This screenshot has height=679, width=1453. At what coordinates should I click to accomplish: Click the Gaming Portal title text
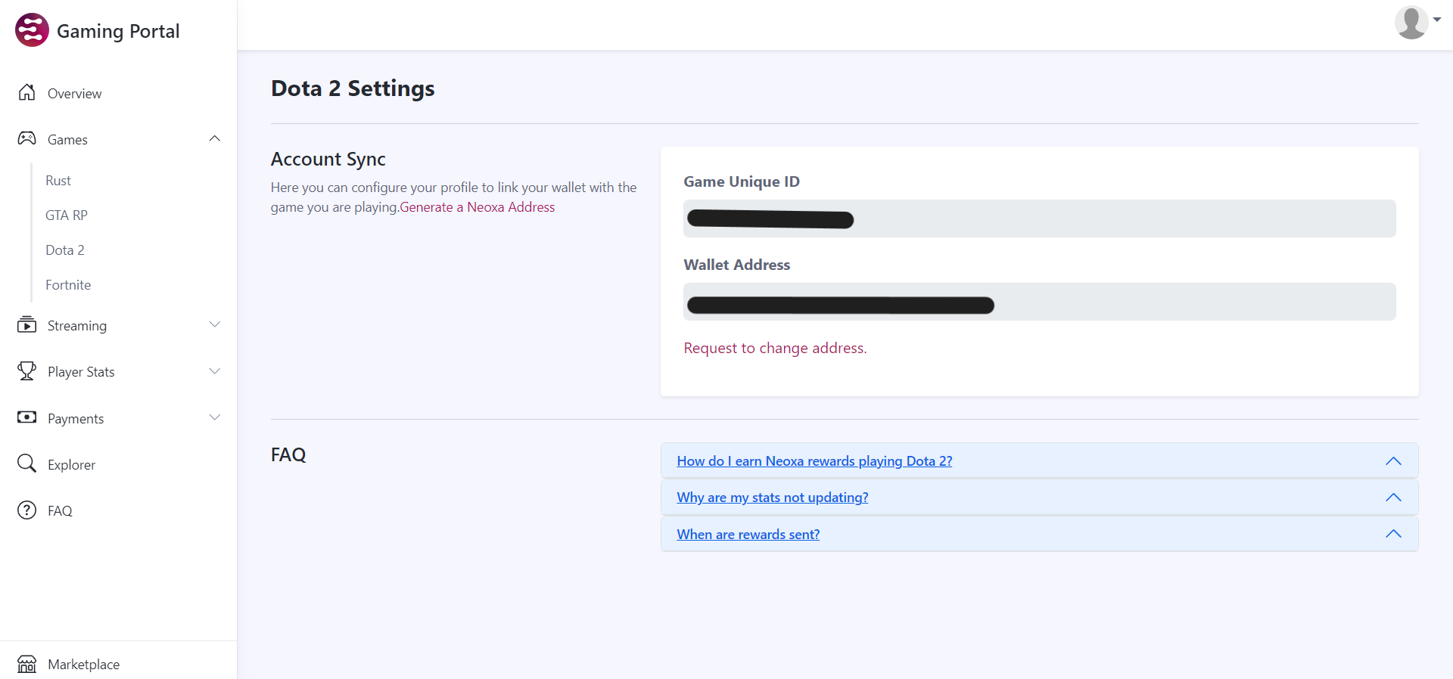[x=118, y=31]
